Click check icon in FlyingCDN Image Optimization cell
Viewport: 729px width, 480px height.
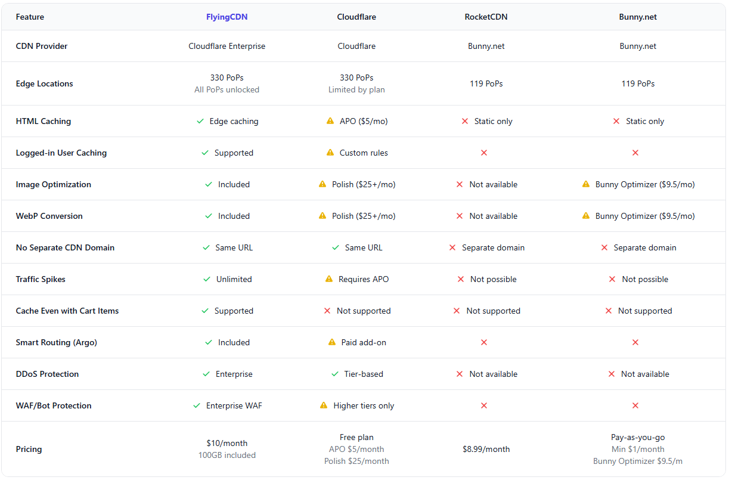[209, 184]
